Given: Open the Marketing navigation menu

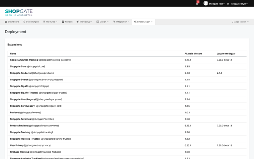Looking at the screenshot, I should point(84,22).
